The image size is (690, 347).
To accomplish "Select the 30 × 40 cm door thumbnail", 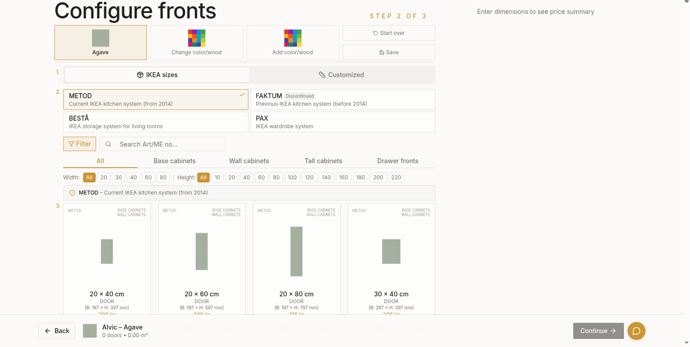I will pyautogui.click(x=391, y=252).
